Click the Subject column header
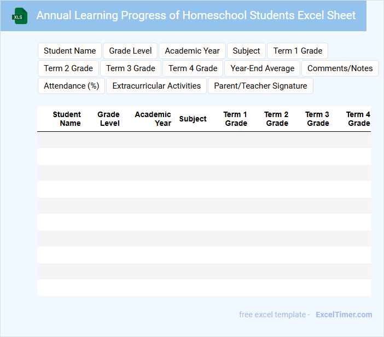The height and width of the screenshot is (337, 384). [193, 119]
